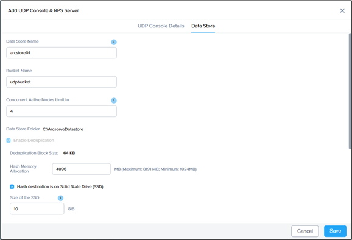Focus the Concurrent Active Nodes Limit field

pyautogui.click(x=62, y=111)
